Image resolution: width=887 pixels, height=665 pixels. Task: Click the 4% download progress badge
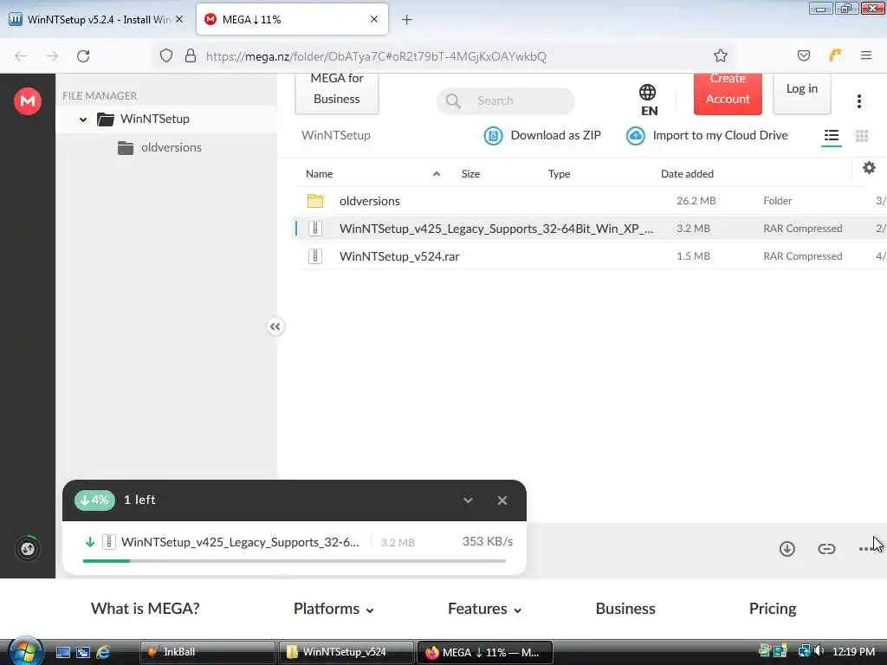pyautogui.click(x=94, y=500)
